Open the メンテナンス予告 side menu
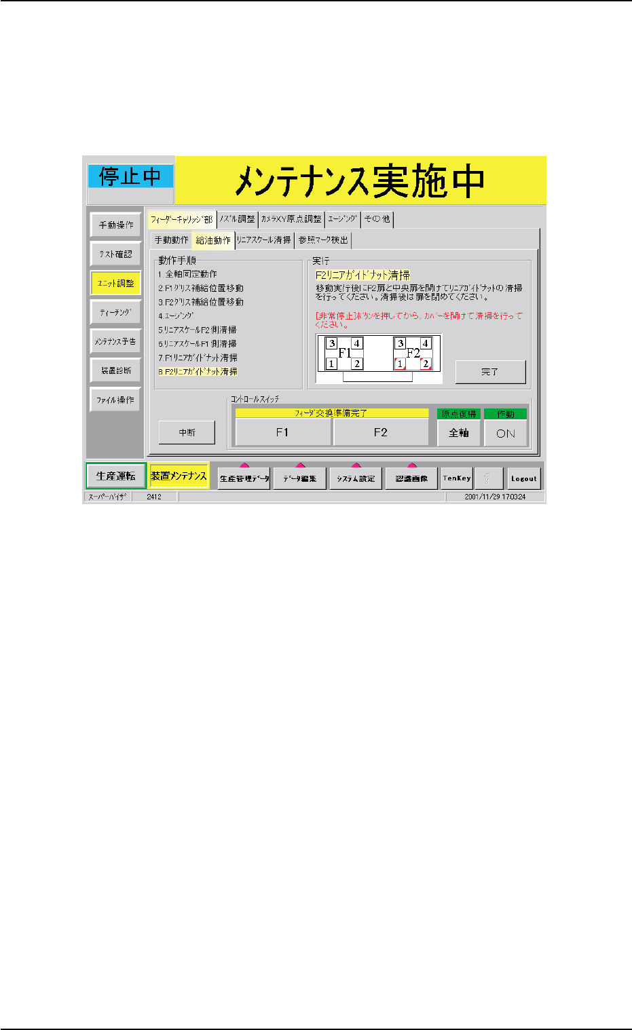Viewport: 632px width, 1030px height. [x=115, y=341]
